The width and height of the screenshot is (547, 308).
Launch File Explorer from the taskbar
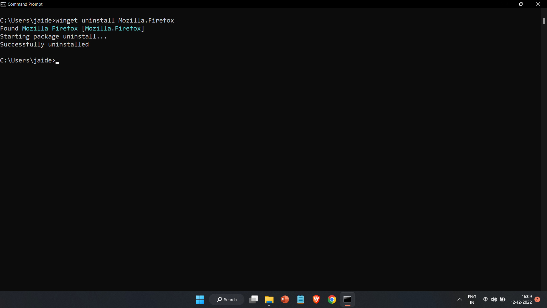point(269,299)
